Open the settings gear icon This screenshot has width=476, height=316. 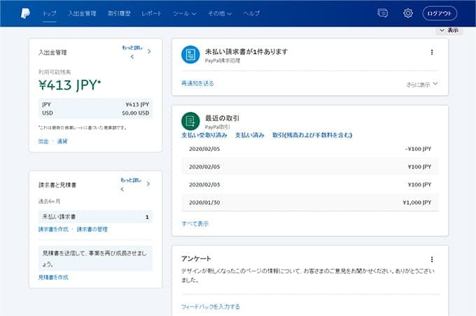pos(408,13)
